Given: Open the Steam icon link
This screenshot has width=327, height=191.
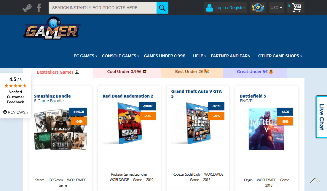Looking at the screenshot, I should pos(27,8).
